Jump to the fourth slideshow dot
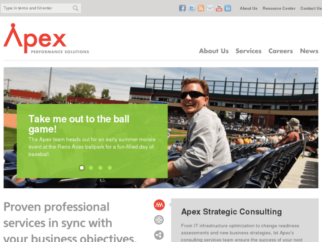 [x=110, y=168]
